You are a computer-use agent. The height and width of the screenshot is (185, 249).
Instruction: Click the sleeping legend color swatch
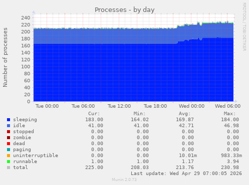click(x=9, y=120)
